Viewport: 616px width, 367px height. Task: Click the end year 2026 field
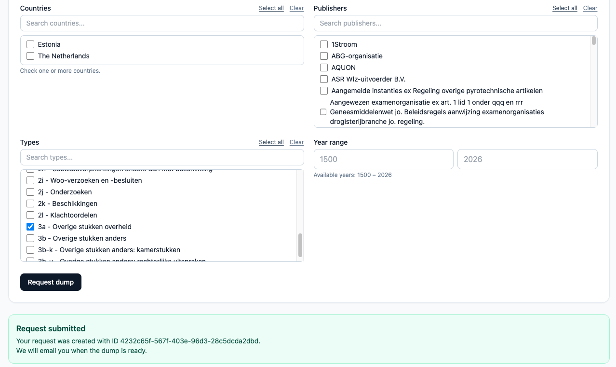coord(527,159)
